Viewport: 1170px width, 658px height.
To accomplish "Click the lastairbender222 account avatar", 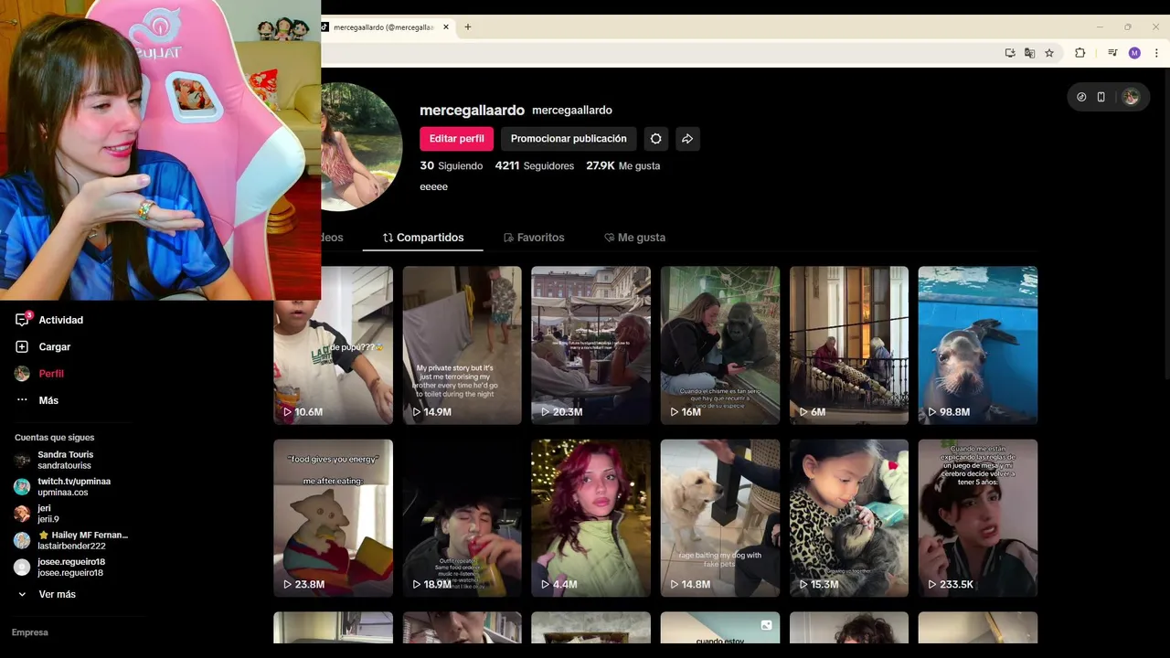I will (x=22, y=540).
